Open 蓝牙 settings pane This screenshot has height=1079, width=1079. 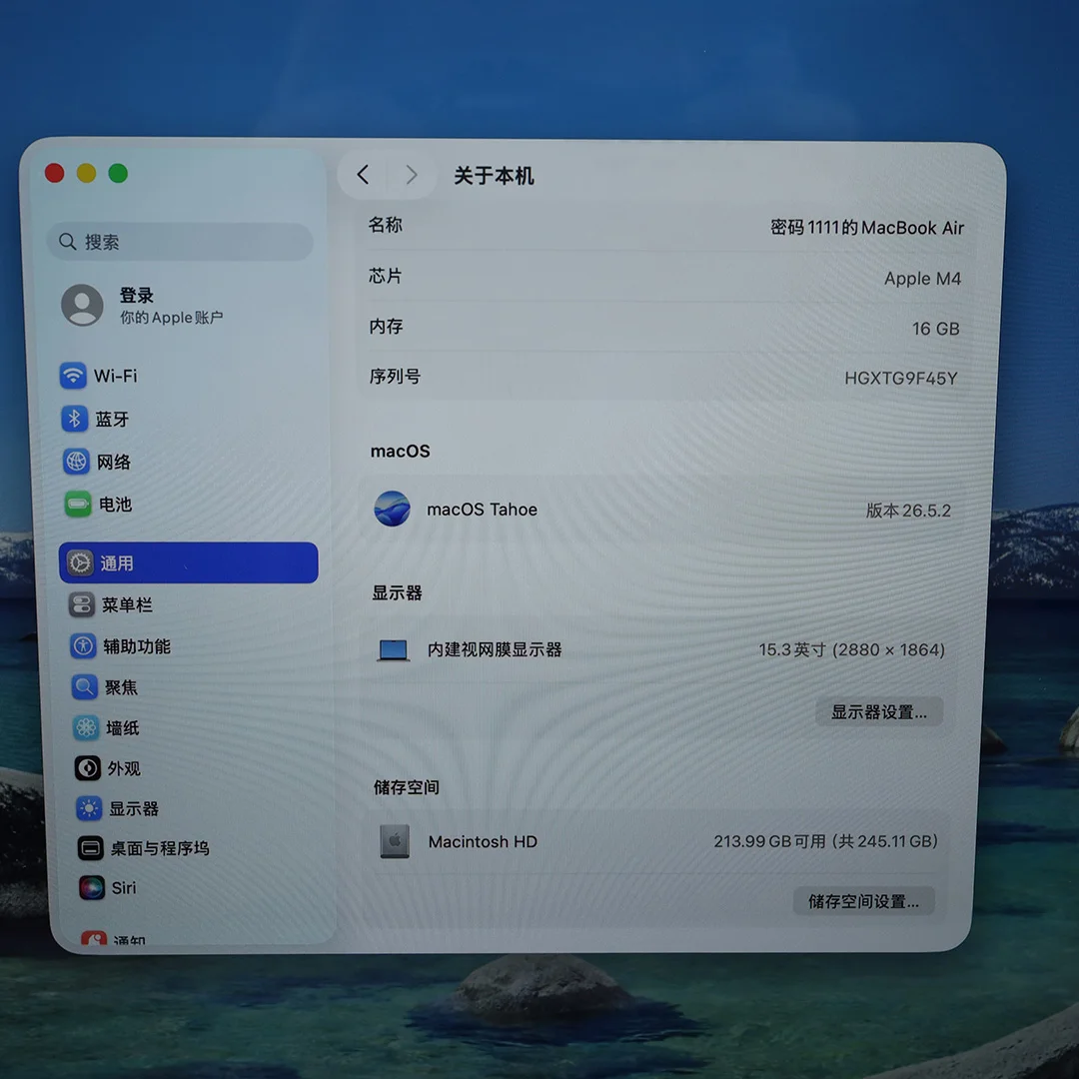click(112, 419)
